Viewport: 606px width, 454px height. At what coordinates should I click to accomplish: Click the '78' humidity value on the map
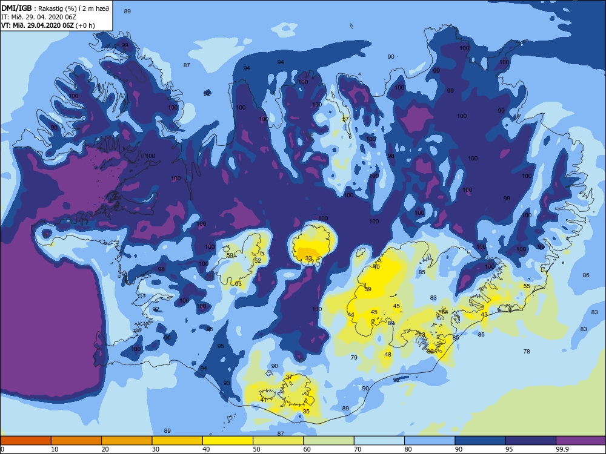(x=527, y=351)
